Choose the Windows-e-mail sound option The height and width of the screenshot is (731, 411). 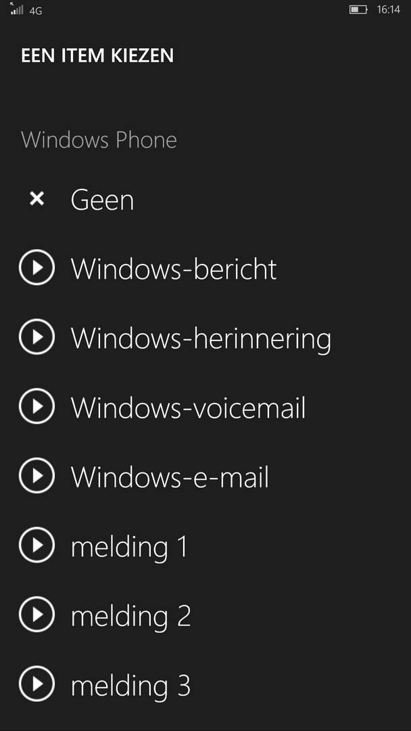170,477
